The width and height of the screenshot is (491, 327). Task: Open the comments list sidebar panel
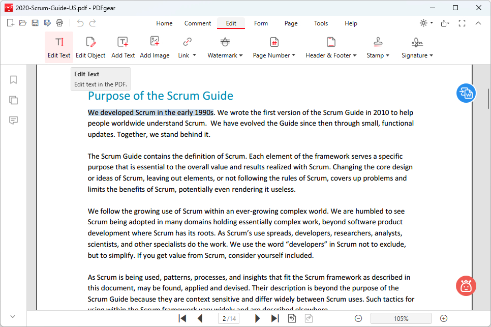[x=14, y=121]
